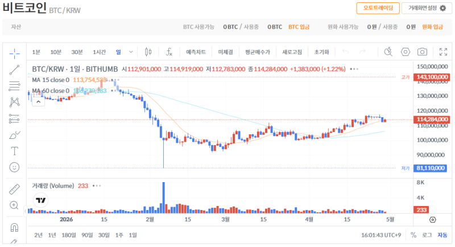Click the high price label 143,100,000
Viewport: 455px width, 247px height.
coord(432,77)
